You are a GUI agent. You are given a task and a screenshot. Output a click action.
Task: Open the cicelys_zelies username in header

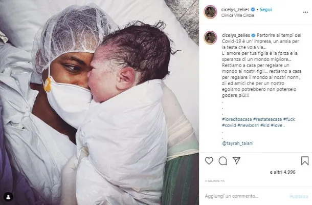(235, 9)
